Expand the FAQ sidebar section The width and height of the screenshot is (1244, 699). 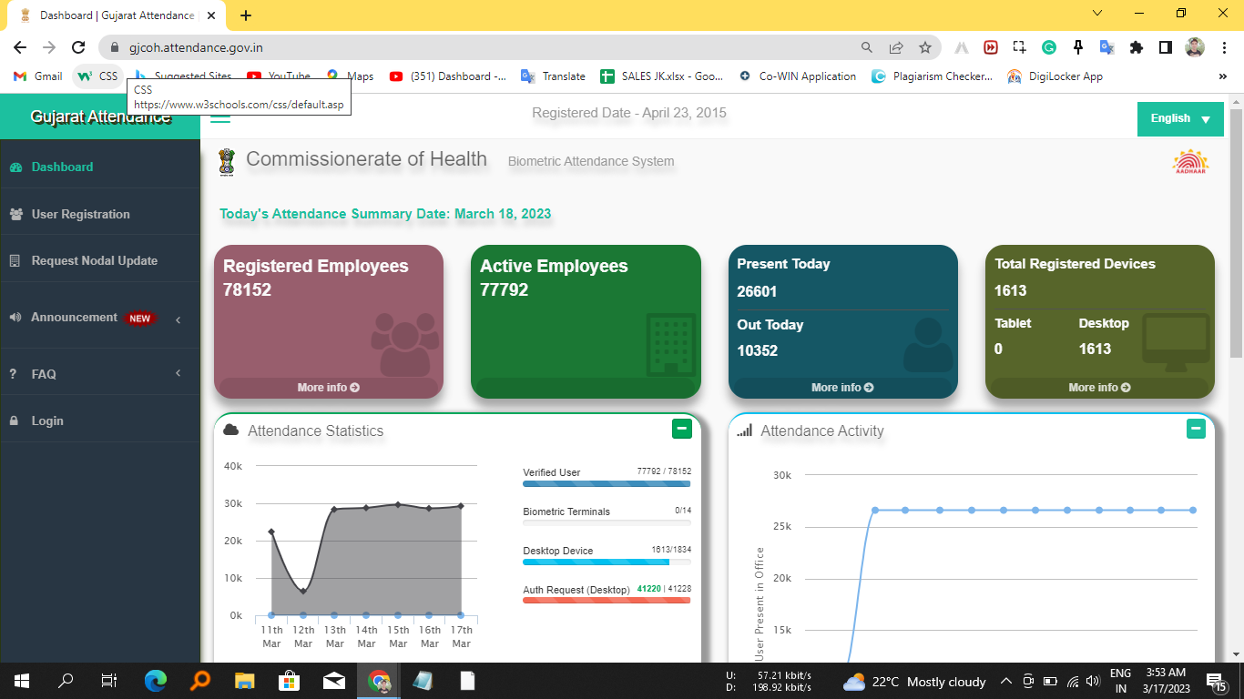point(178,373)
